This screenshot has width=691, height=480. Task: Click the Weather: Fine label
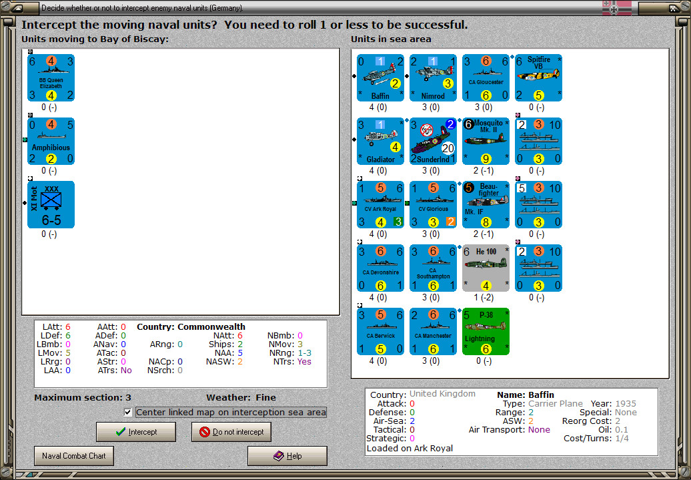click(x=241, y=397)
